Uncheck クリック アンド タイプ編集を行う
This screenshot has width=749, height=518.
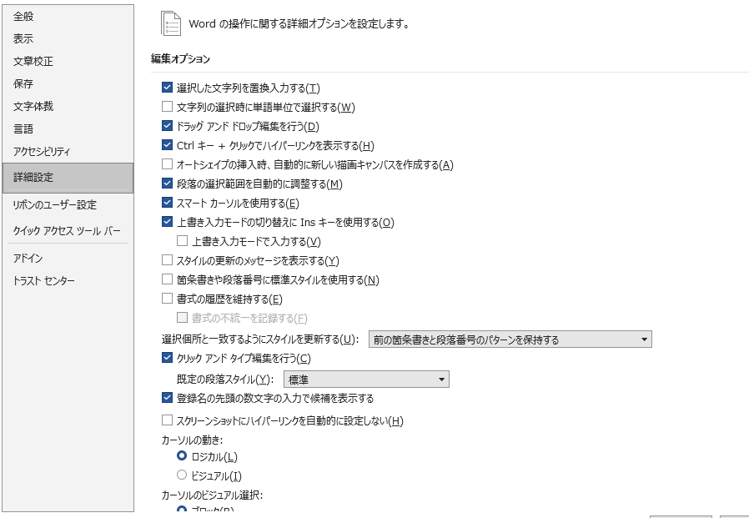tap(167, 358)
